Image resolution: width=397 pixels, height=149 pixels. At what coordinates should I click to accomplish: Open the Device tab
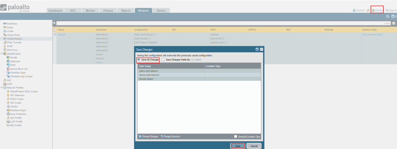(161, 11)
